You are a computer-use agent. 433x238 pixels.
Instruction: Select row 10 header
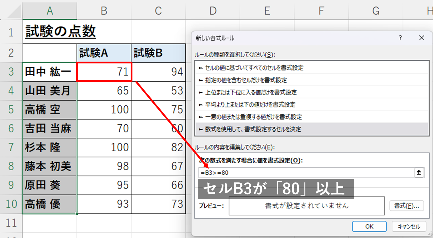(11, 204)
